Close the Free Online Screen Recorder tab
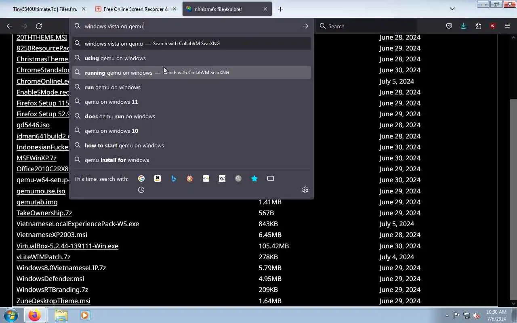The image size is (517, 323). (174, 9)
